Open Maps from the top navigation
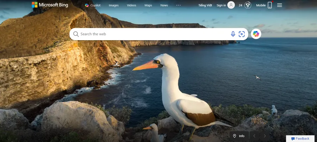The width and height of the screenshot is (317, 142). [148, 5]
